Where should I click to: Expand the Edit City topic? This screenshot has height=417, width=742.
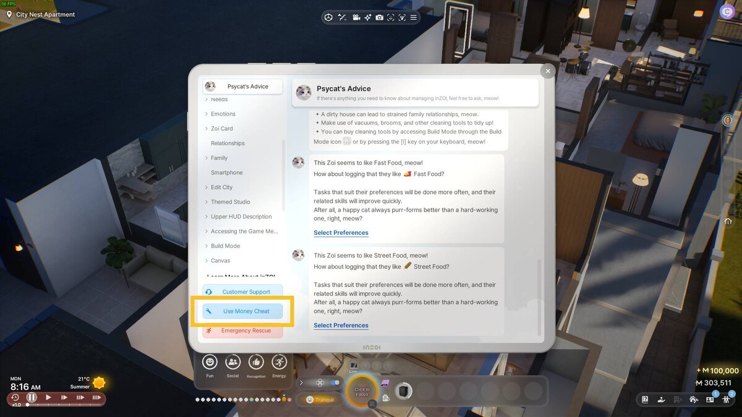206,187
